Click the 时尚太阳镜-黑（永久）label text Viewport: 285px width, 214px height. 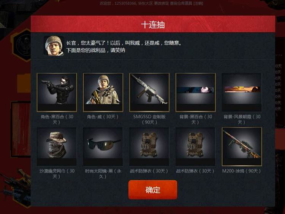click(103, 174)
